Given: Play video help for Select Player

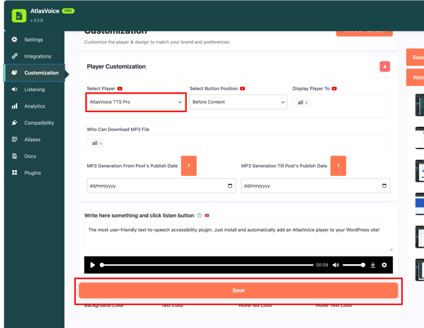Looking at the screenshot, I should (120, 89).
